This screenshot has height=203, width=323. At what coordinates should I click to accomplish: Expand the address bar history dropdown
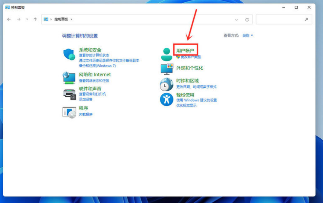pos(236,20)
